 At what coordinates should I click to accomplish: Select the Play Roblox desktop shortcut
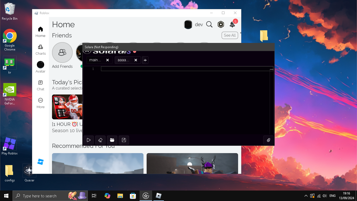tap(10, 146)
